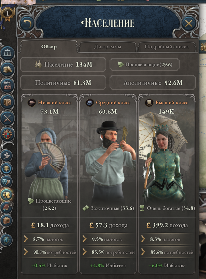Switch to the Подробный список tab
Image resolution: width=206 pixels, height=279 pixels.
167,47
